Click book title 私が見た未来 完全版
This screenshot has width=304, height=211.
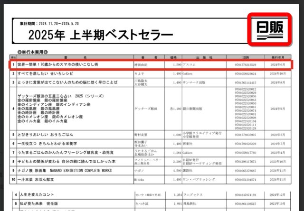click(39, 203)
